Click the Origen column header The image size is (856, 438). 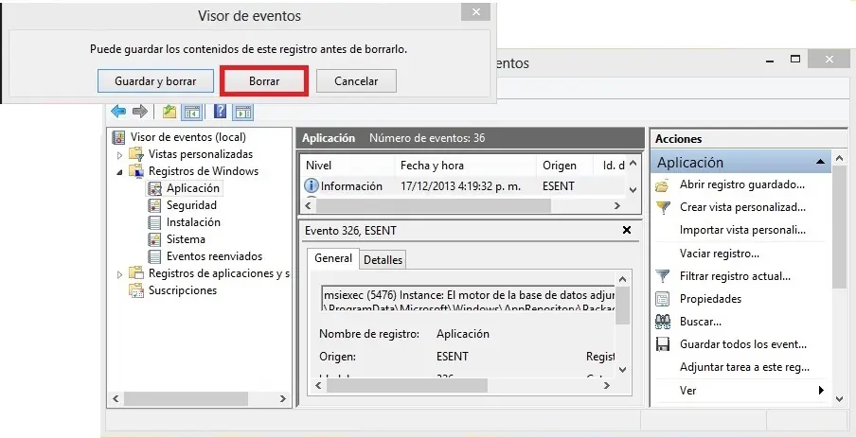tap(566, 166)
